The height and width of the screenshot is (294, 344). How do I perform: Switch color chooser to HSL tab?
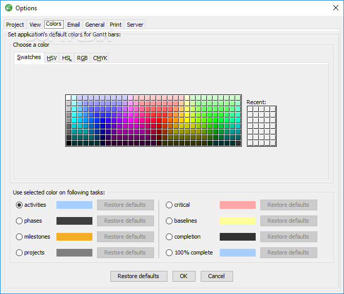(67, 58)
